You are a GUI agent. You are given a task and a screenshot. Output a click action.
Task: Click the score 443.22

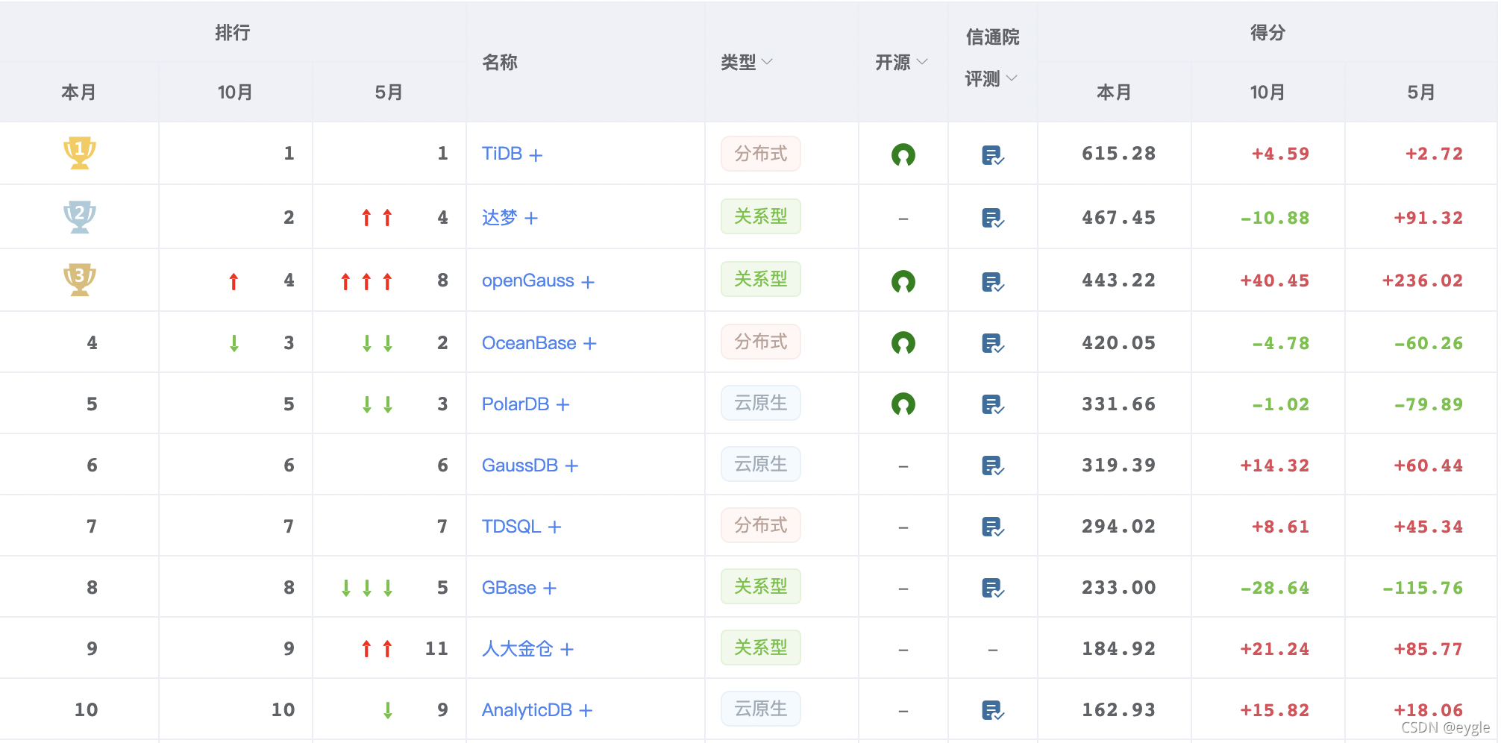pos(1118,280)
